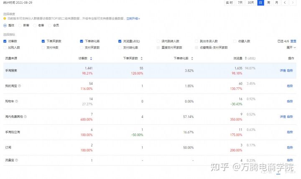301x179 pixels.
Task: Click 重置 to reset selected metrics
Action: 293,41
